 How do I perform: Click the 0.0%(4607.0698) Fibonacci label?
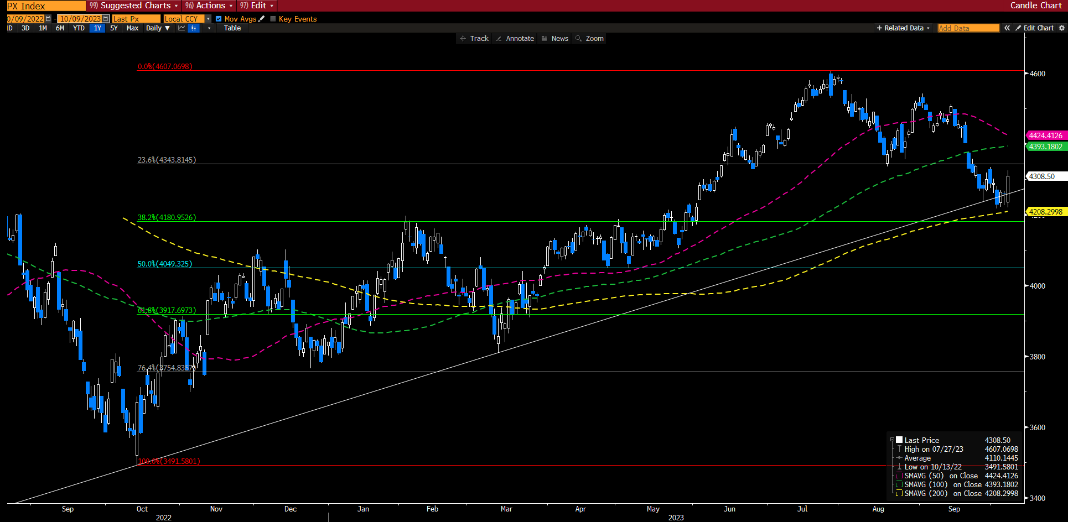click(165, 66)
